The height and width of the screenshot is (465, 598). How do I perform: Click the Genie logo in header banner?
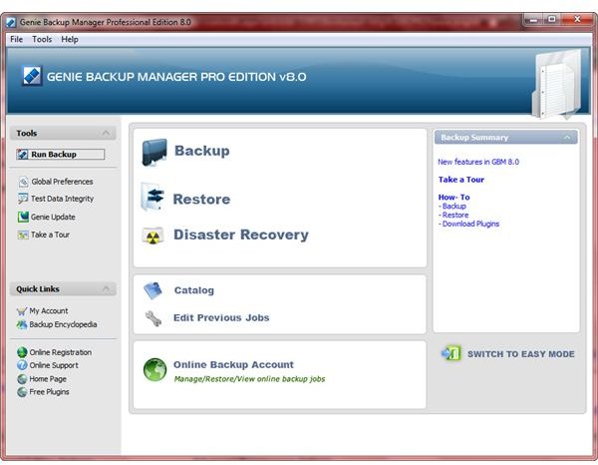[32, 76]
